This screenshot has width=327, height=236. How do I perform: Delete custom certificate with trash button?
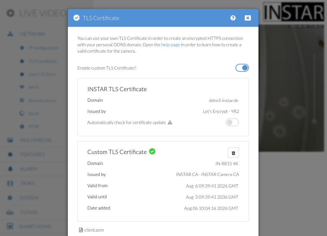point(233,153)
